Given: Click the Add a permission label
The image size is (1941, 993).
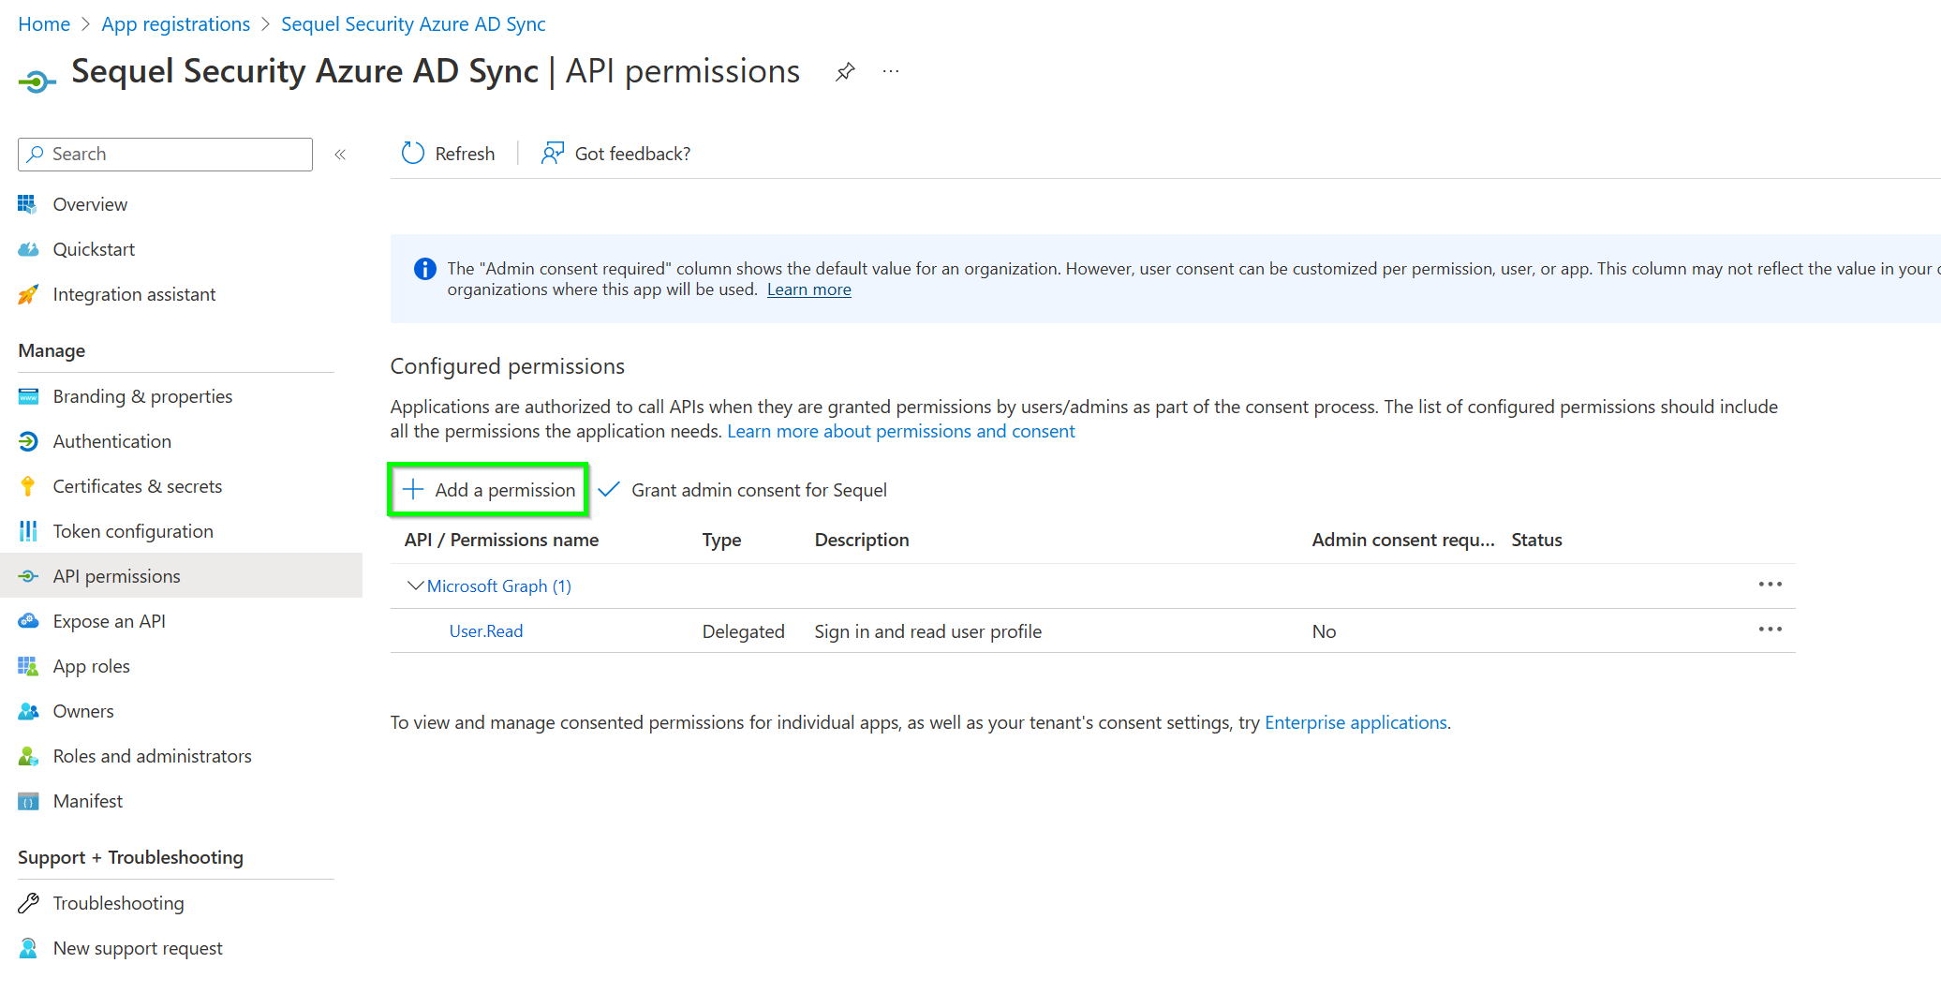Looking at the screenshot, I should (505, 490).
